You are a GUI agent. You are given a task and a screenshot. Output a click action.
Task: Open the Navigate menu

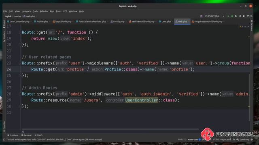[26, 11]
